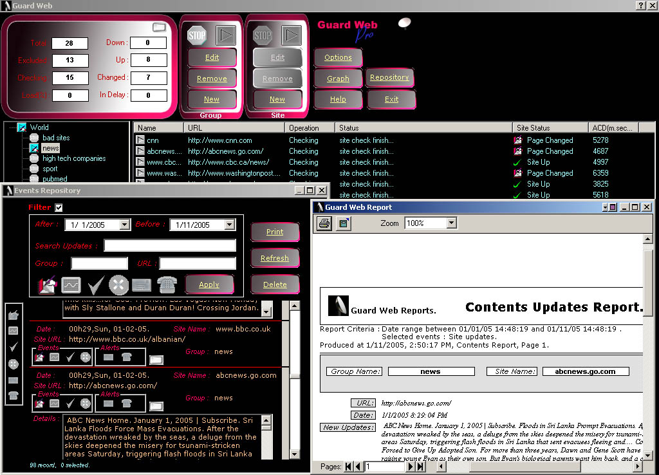
Task: Select the high tech companies group
Action: coord(74,158)
